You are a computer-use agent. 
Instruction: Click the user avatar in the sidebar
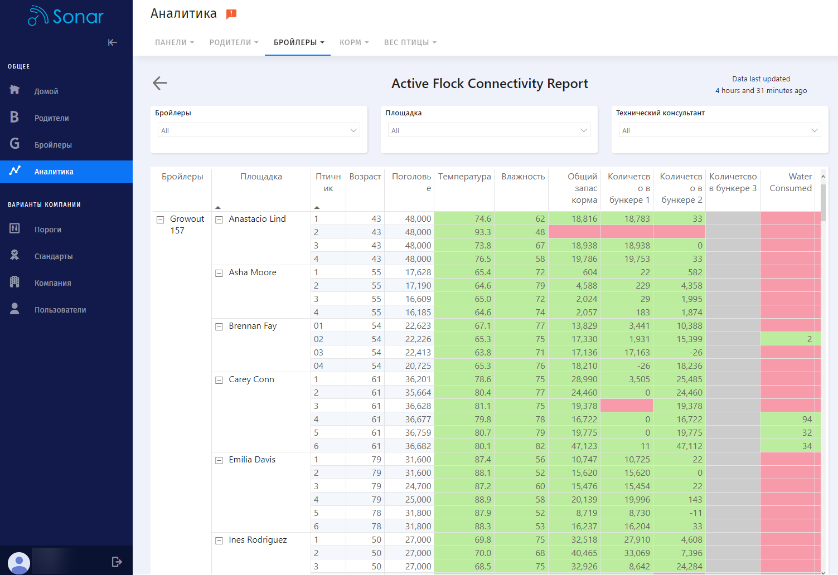click(19, 562)
